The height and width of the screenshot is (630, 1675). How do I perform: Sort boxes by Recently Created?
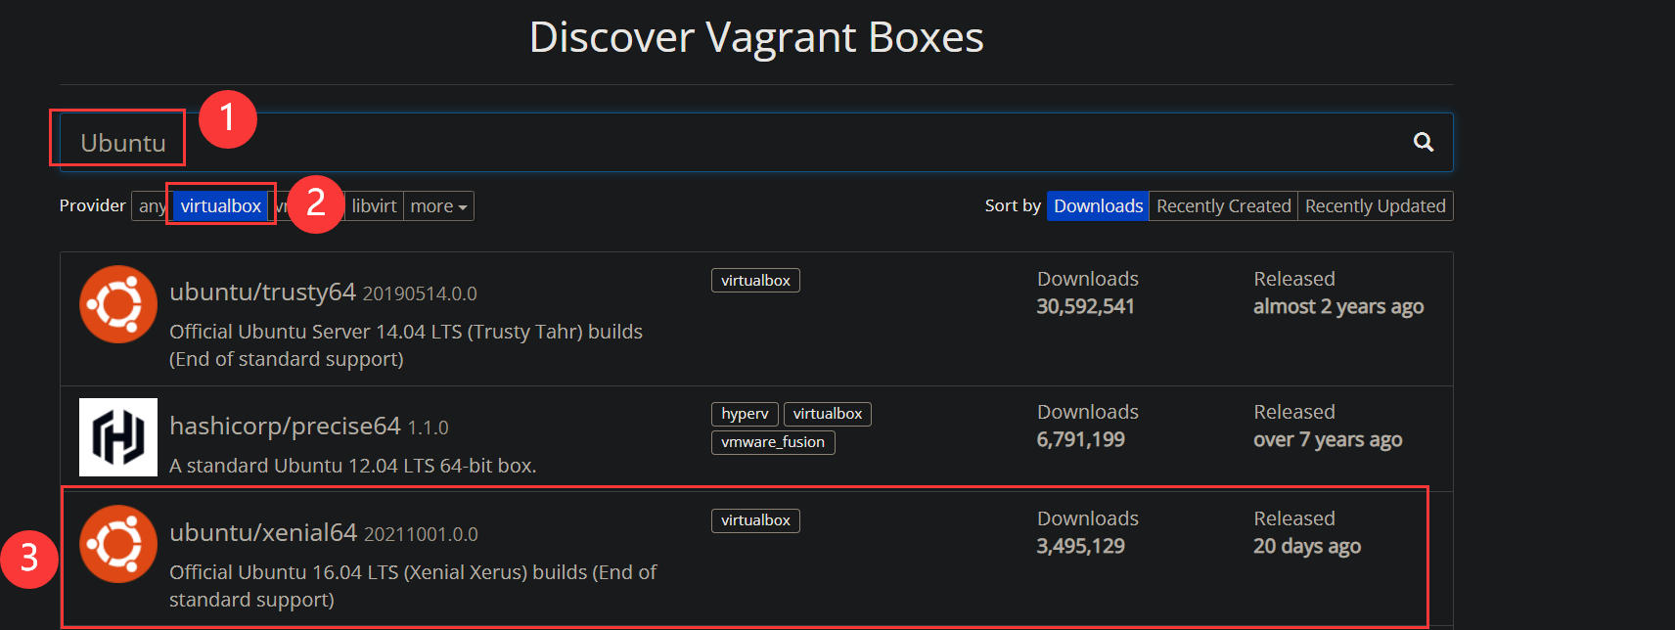coord(1223,206)
